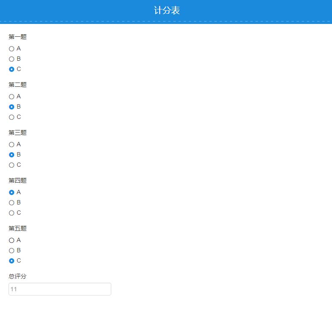Screen dimensions: 332x322
Task: Select option A for 第二题
Action: coord(12,97)
